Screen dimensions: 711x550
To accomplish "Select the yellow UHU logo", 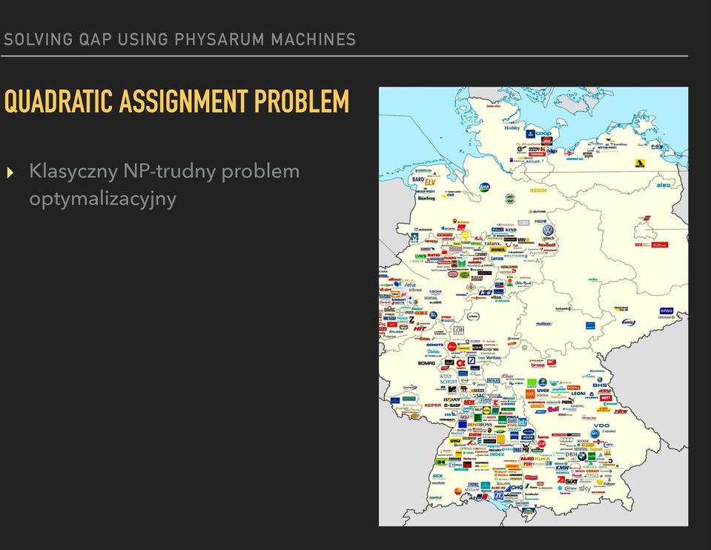I will [454, 441].
